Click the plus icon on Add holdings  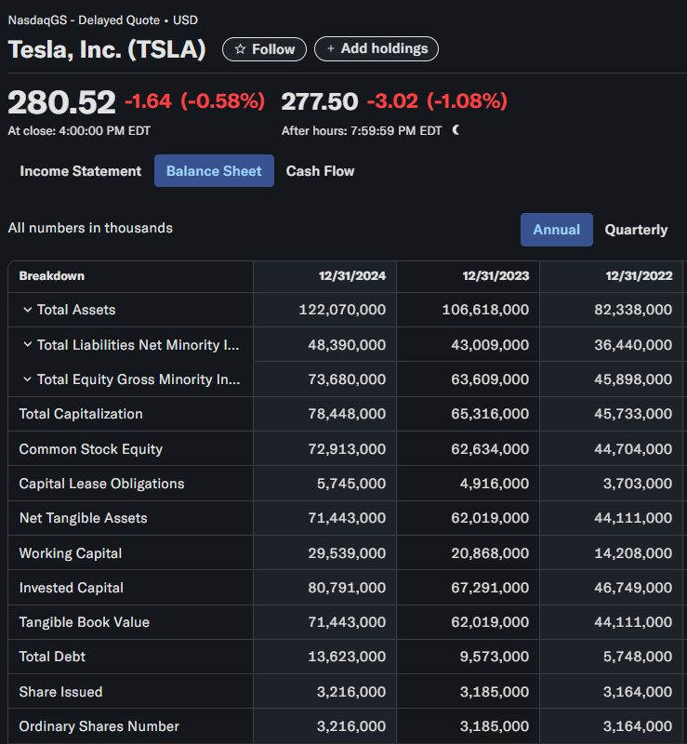coord(331,48)
